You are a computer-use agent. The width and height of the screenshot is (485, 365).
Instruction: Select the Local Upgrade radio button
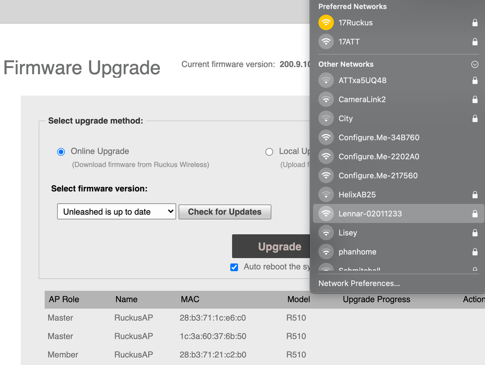tap(269, 152)
